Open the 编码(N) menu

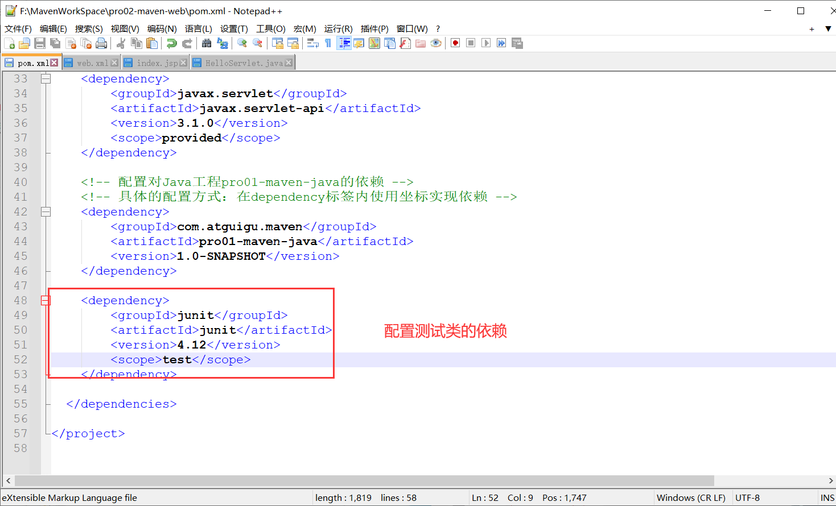(x=162, y=29)
